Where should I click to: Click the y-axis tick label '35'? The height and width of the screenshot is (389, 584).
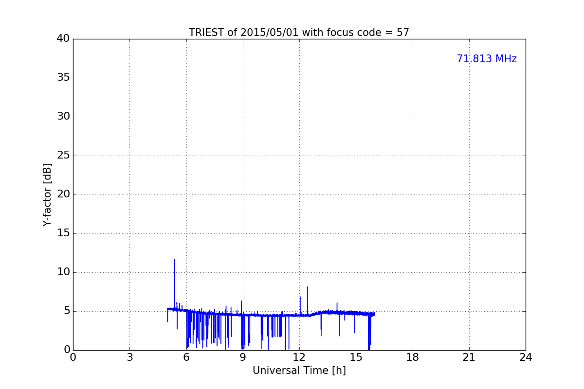pos(63,78)
